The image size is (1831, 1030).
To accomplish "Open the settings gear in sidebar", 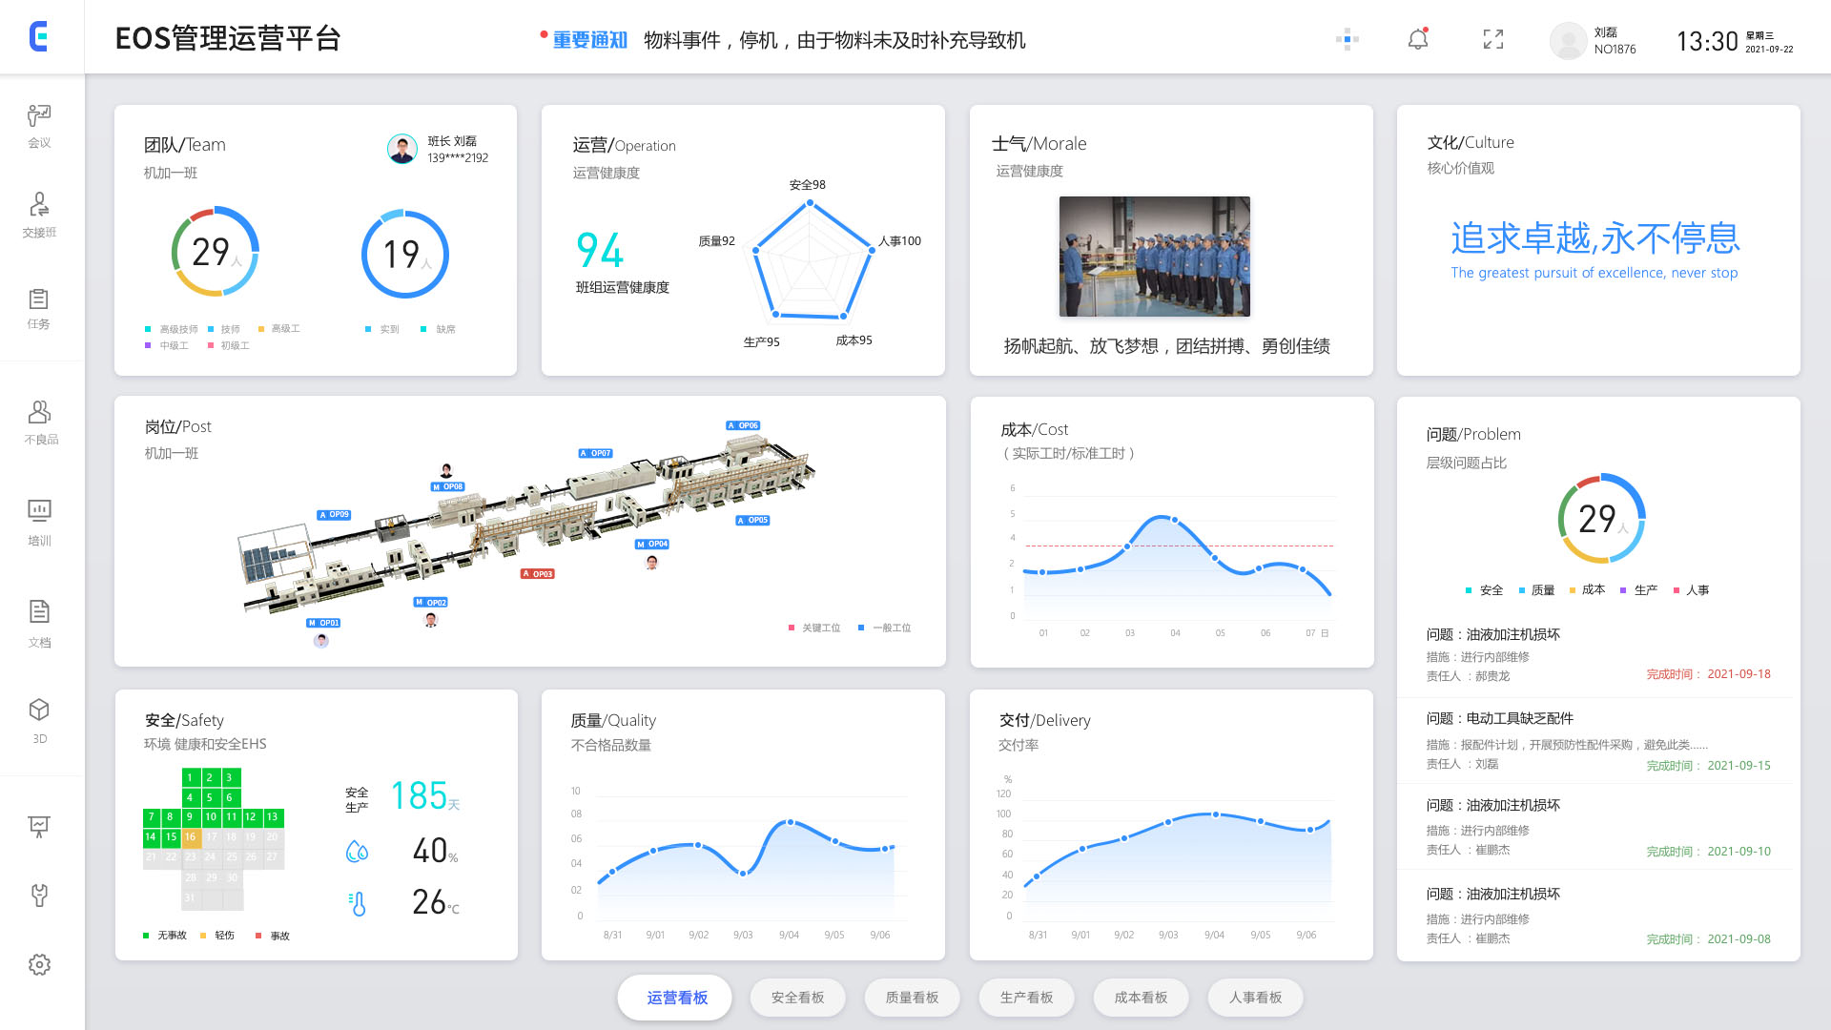I will click(x=39, y=964).
